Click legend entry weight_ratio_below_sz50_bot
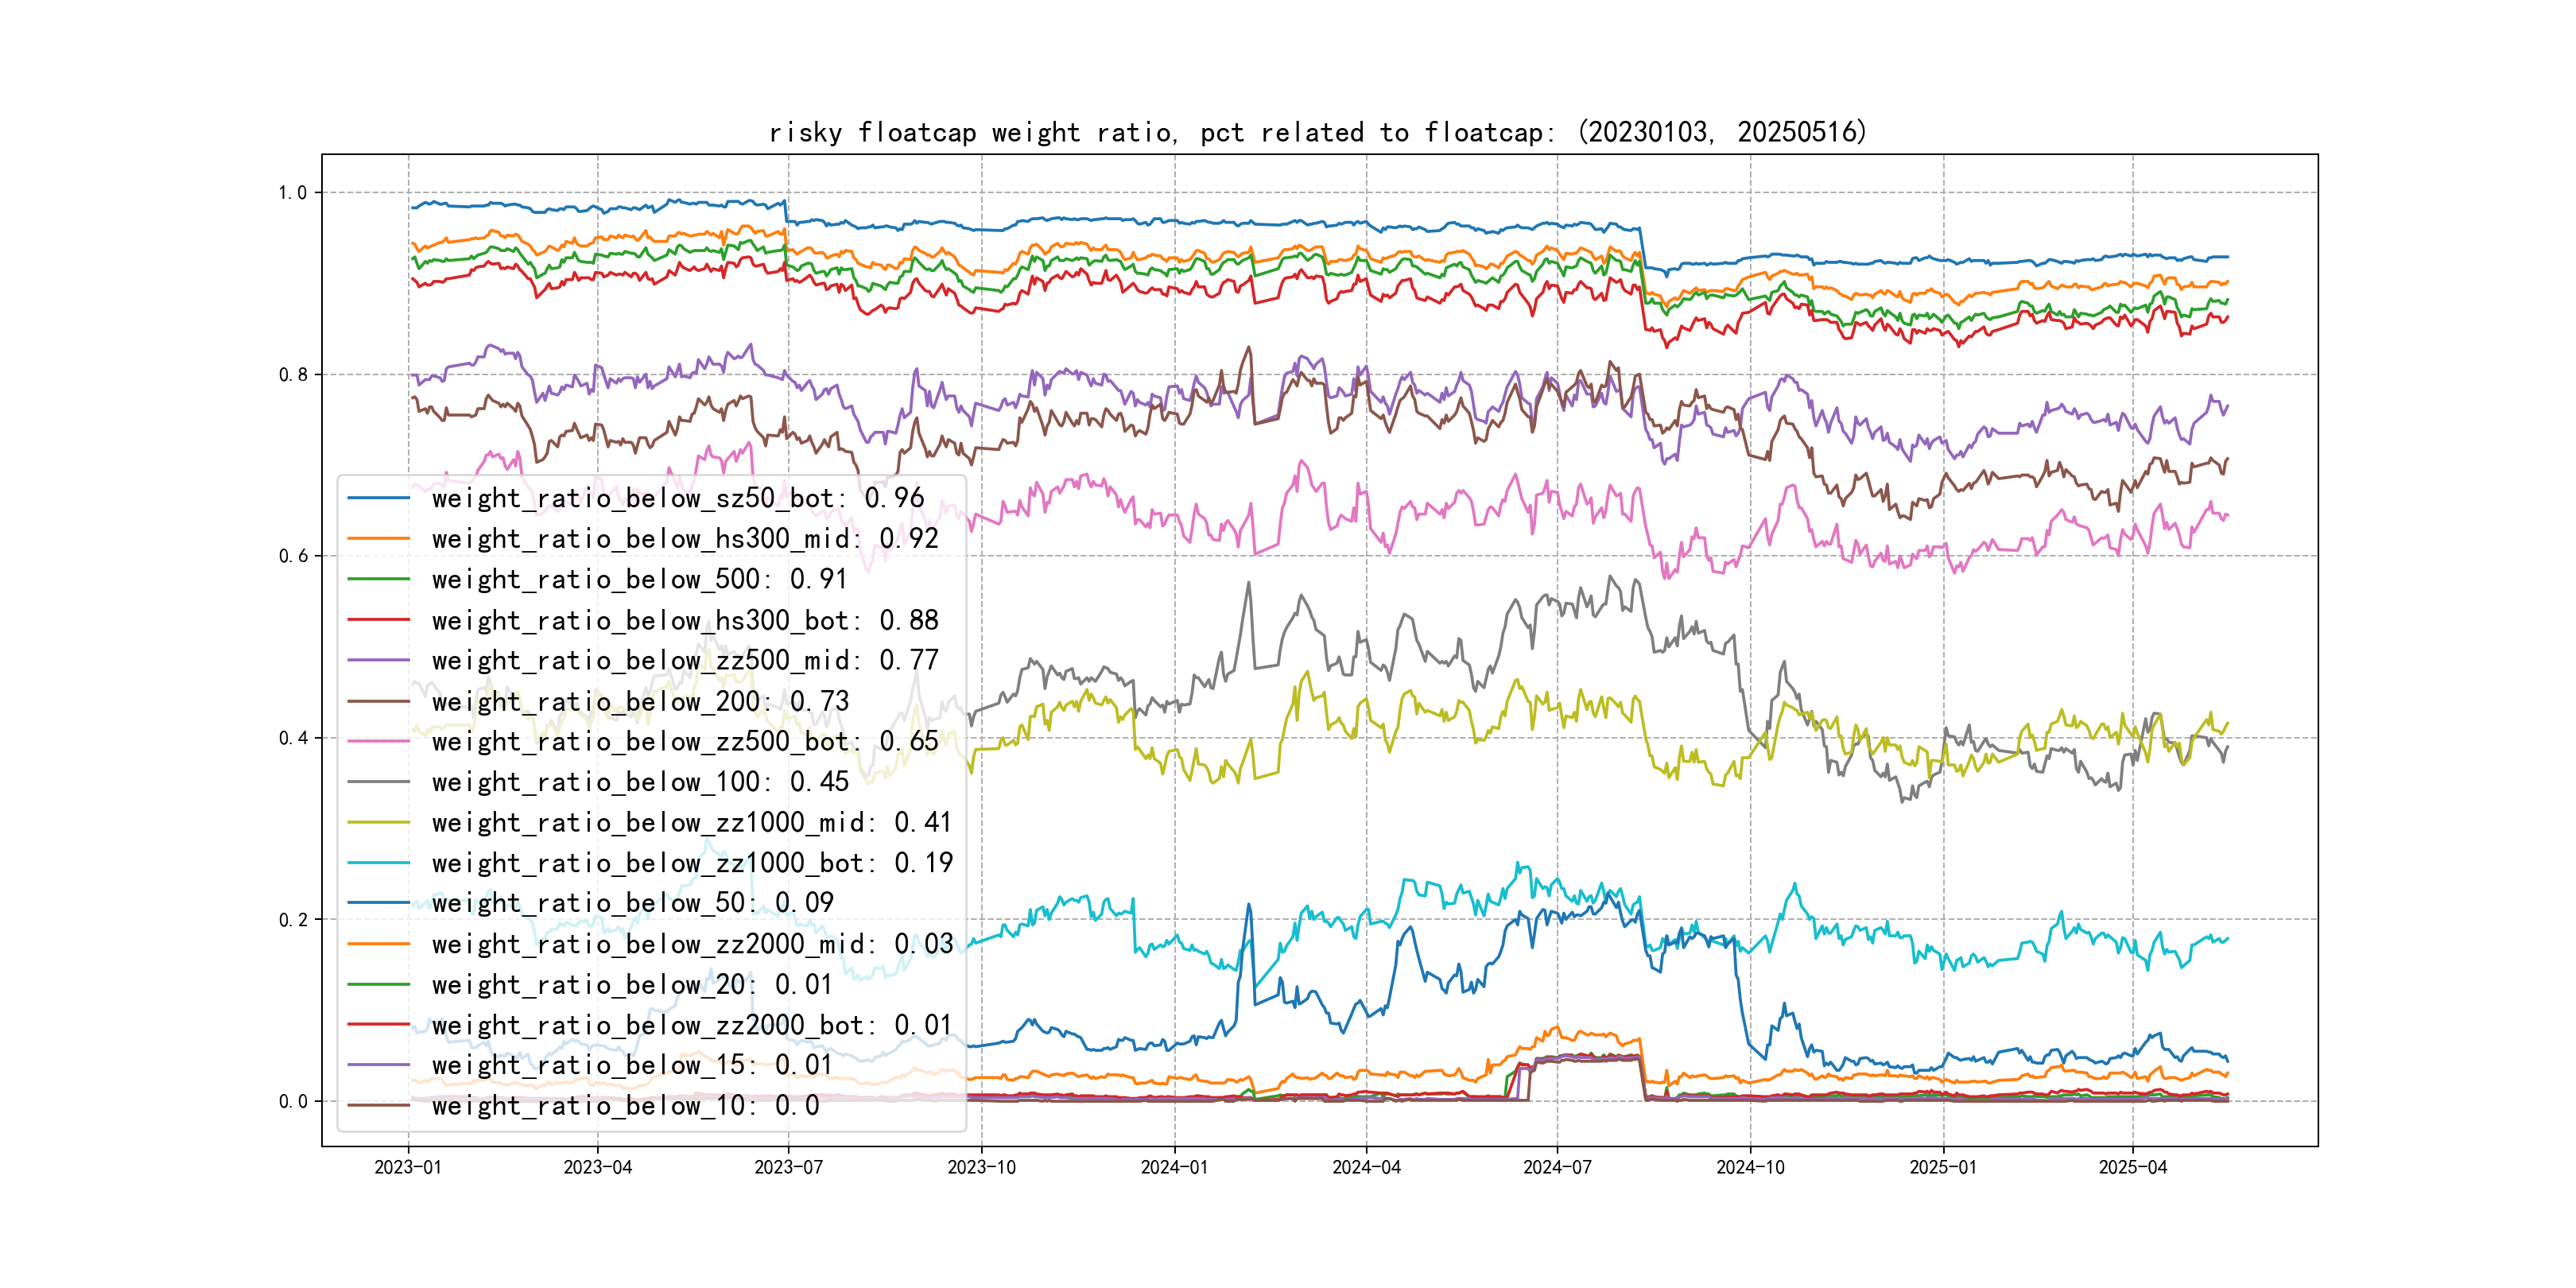This screenshot has height=1288, width=2576. pyautogui.click(x=677, y=498)
